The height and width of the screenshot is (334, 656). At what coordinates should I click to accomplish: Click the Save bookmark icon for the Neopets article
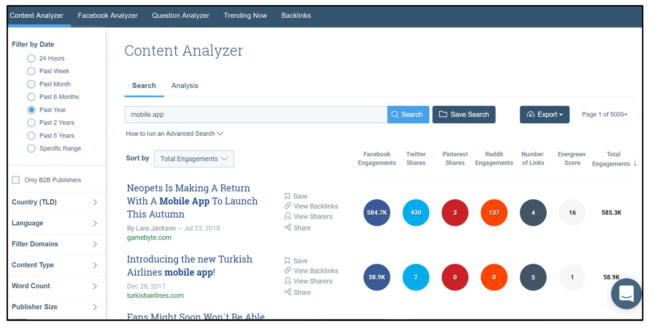click(287, 196)
